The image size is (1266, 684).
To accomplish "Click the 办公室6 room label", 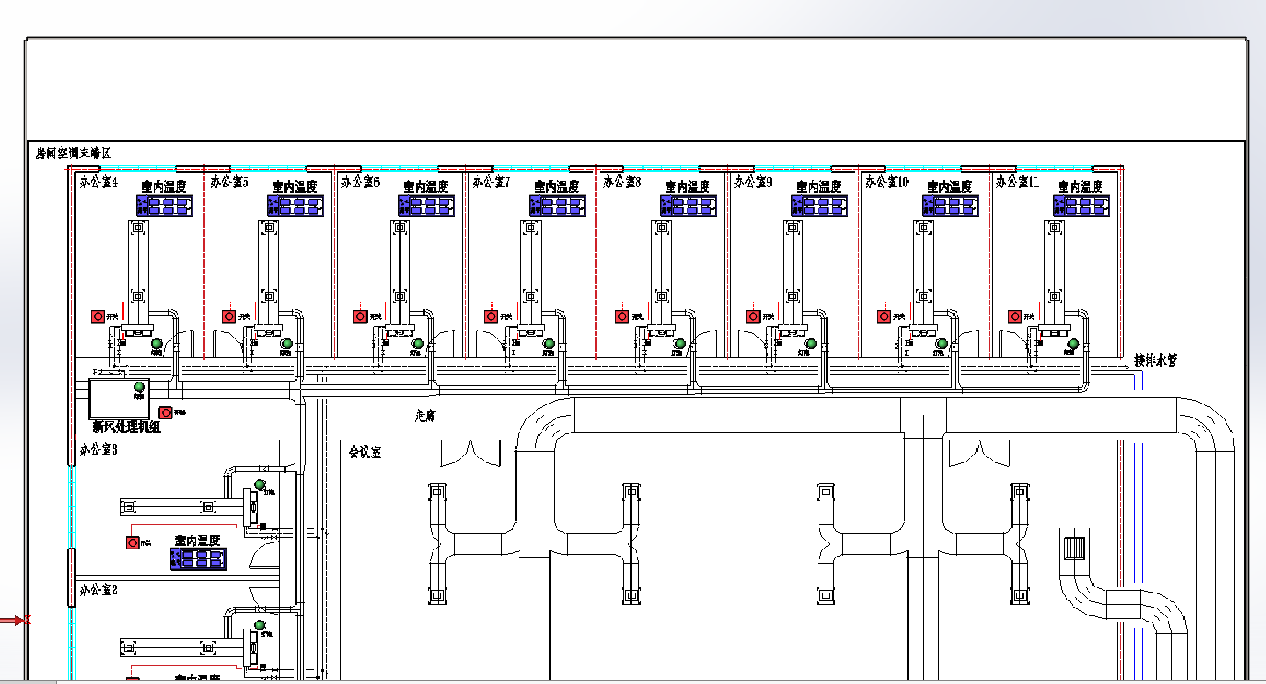I will (x=360, y=182).
